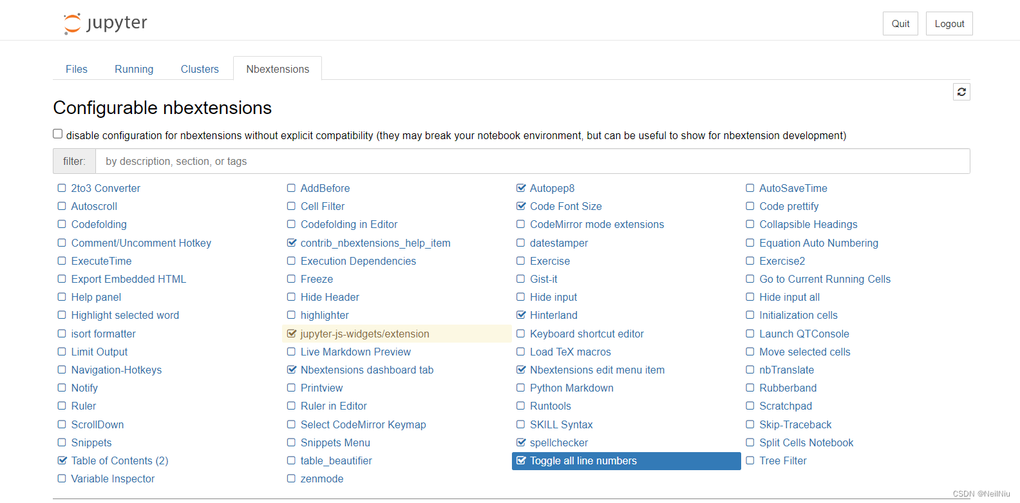Open Comment/Uncomment Hotkey settings
The height and width of the screenshot is (503, 1020).
pyautogui.click(x=141, y=243)
